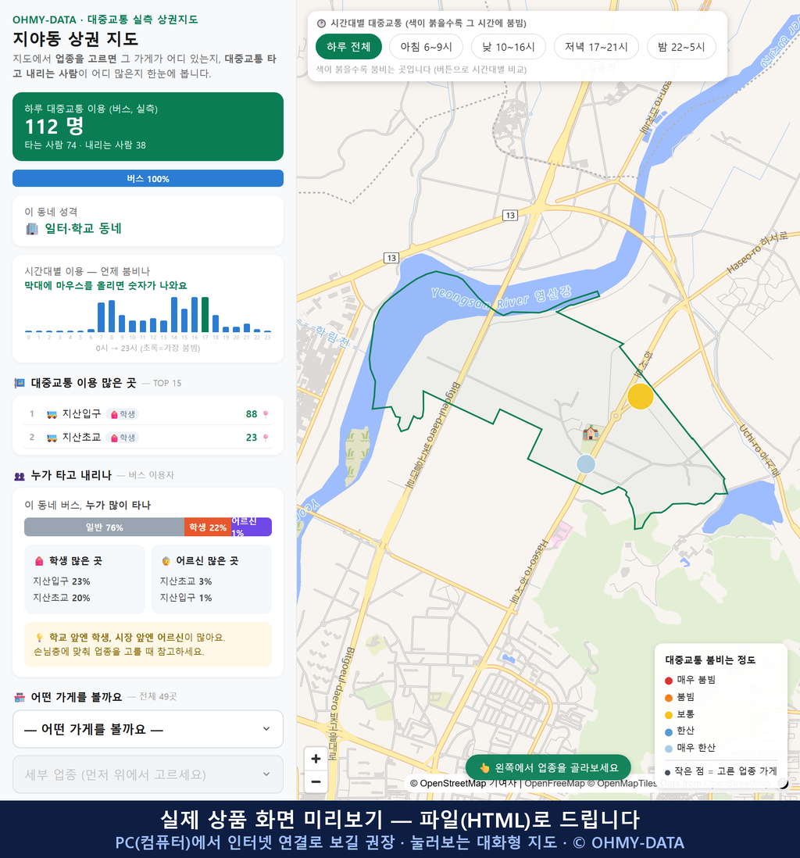This screenshot has height=858, width=800.
Task: Click the elder face icon in 어르신 많은 곳 card
Action: (x=166, y=561)
